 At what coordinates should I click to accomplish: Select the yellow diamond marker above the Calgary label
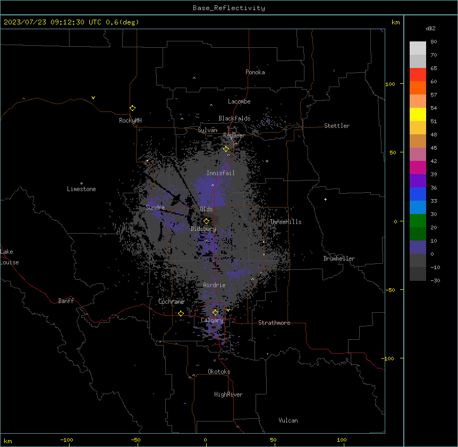coord(215,312)
